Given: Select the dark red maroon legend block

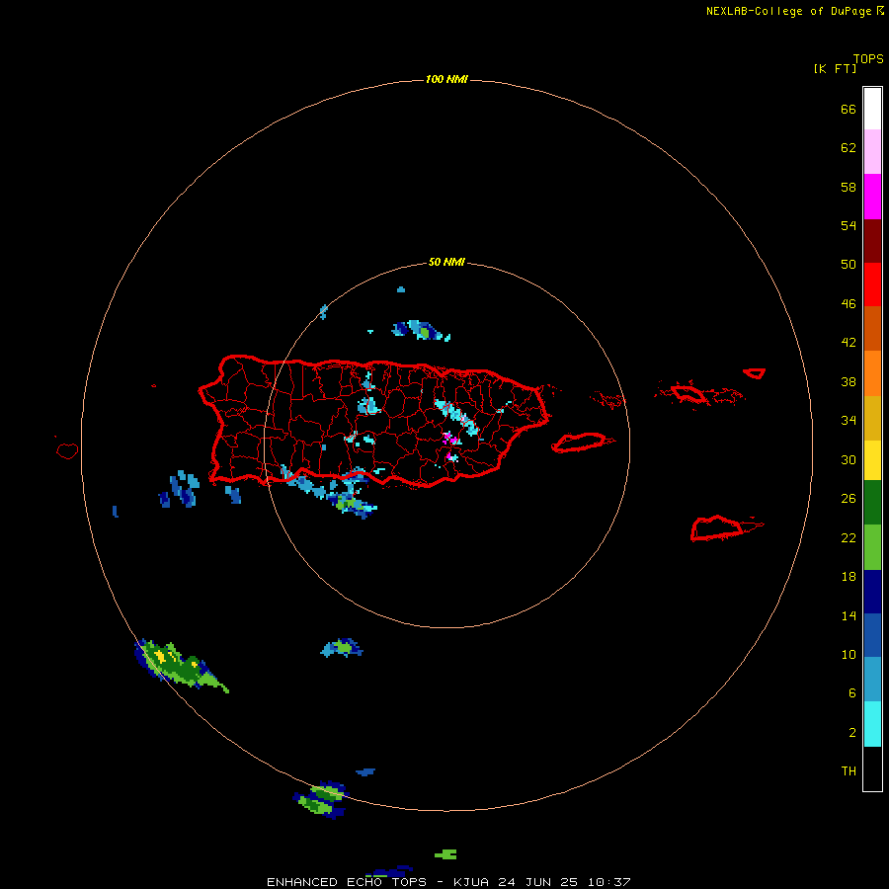Looking at the screenshot, I should click(872, 241).
